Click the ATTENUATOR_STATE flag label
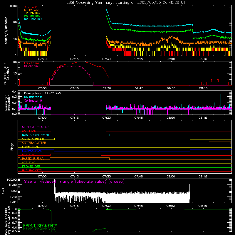This screenshot has height=235, width=235. (x=36, y=127)
